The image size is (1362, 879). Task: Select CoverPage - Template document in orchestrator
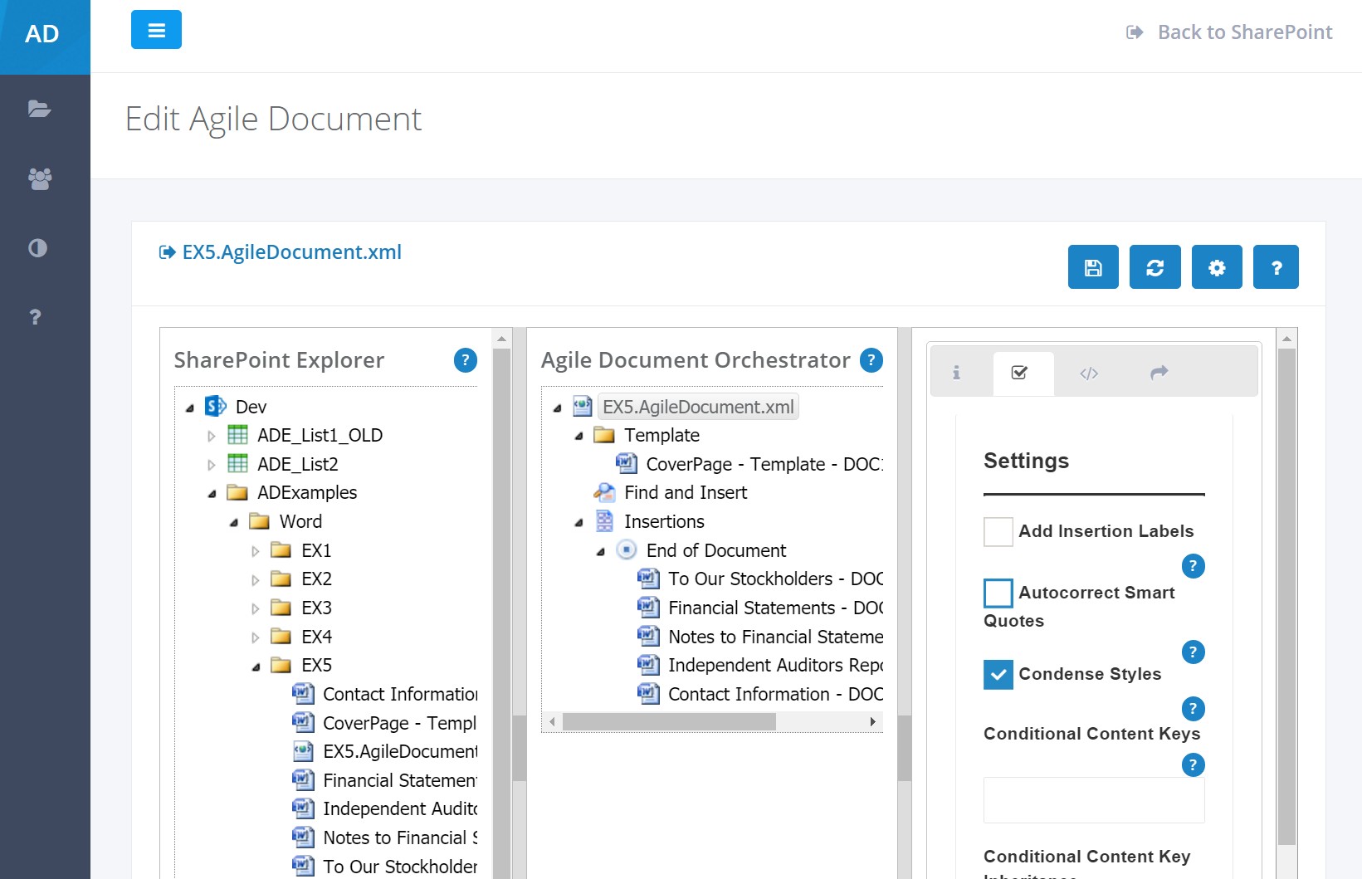tap(764, 465)
